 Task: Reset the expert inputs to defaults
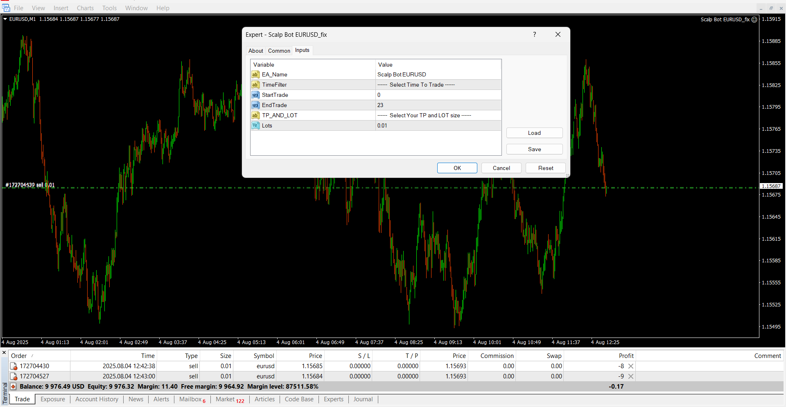click(545, 168)
